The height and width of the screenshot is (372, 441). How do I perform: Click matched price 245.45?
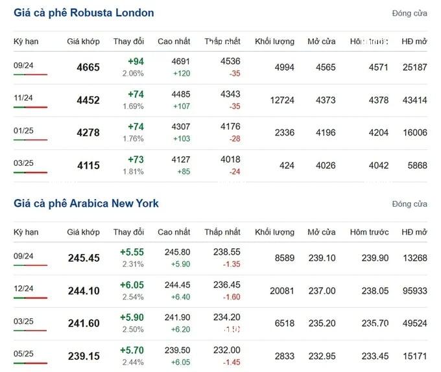click(x=84, y=258)
